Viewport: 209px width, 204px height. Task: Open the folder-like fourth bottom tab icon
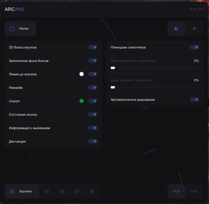point(77,191)
